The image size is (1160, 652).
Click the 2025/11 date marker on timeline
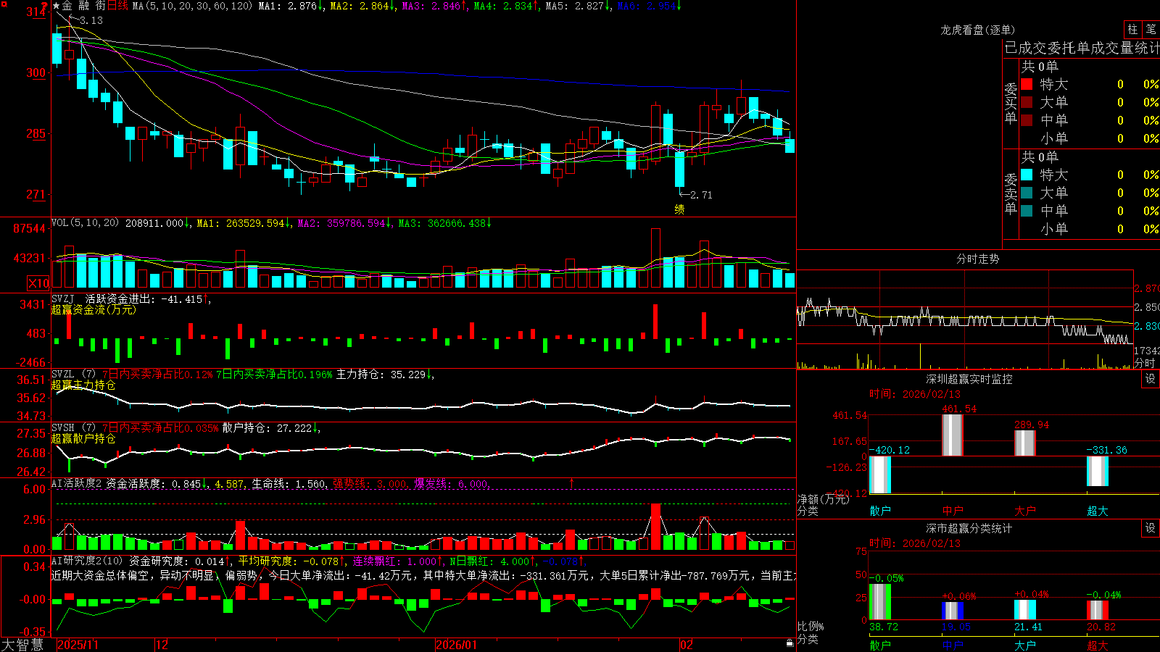tap(78, 645)
